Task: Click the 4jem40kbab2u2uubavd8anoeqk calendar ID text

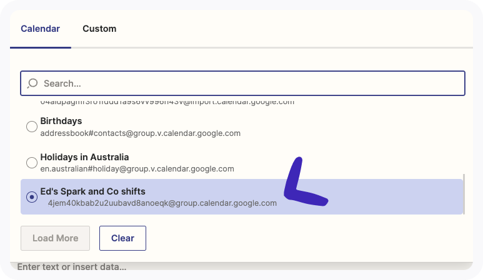Action: (x=162, y=203)
